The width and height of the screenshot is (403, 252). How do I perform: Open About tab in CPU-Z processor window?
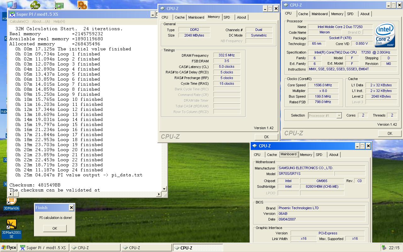click(x=365, y=14)
